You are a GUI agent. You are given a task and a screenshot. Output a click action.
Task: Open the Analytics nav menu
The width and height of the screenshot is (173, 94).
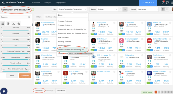pyautogui.click(x=48, y=3)
